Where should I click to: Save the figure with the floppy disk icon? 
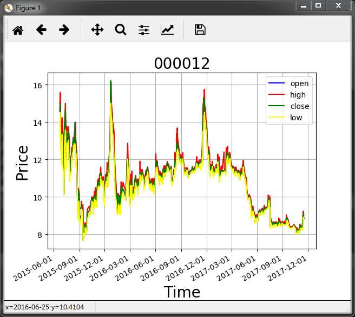[x=200, y=30]
